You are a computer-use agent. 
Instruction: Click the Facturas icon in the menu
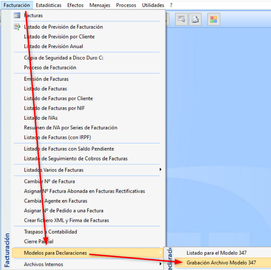coord(17,15)
